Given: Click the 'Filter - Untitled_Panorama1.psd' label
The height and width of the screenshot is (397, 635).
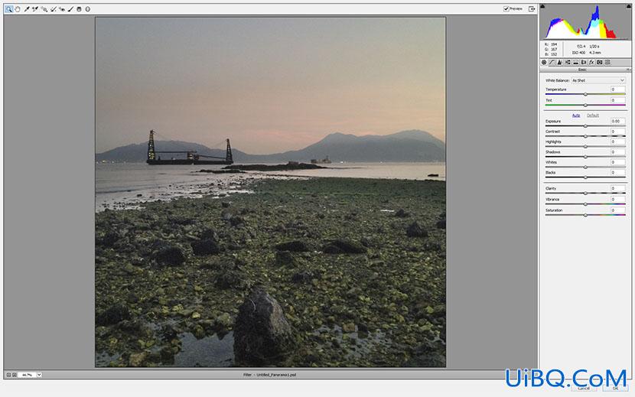Looking at the screenshot, I should click(270, 375).
